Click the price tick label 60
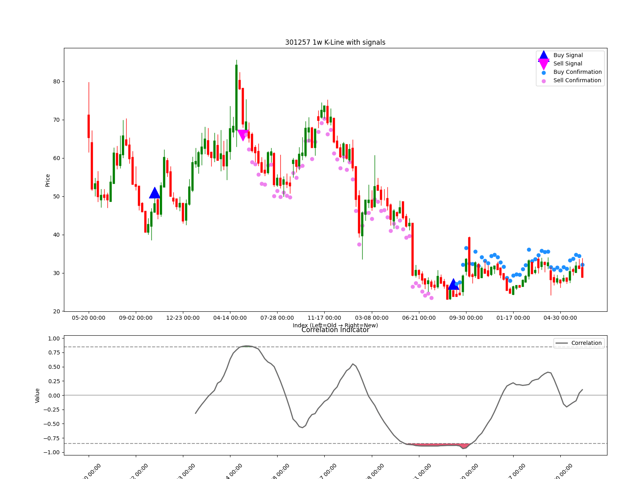 pyautogui.click(x=57, y=158)
